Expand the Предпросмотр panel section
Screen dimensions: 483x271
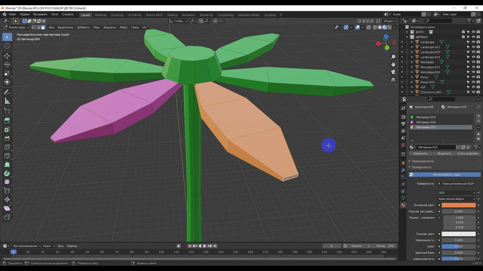click(423, 161)
